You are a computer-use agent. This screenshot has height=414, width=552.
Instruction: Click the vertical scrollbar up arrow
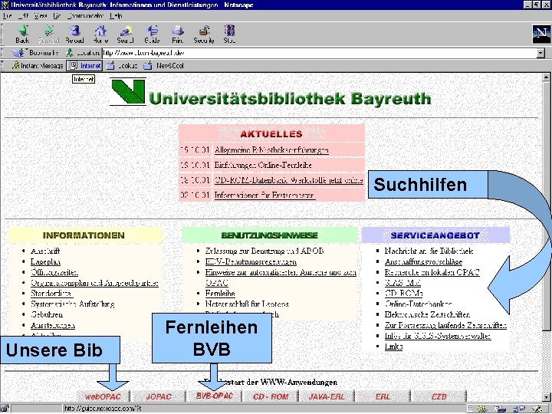click(x=546, y=77)
